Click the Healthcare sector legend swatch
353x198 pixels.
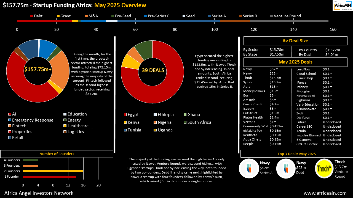click(x=65, y=126)
